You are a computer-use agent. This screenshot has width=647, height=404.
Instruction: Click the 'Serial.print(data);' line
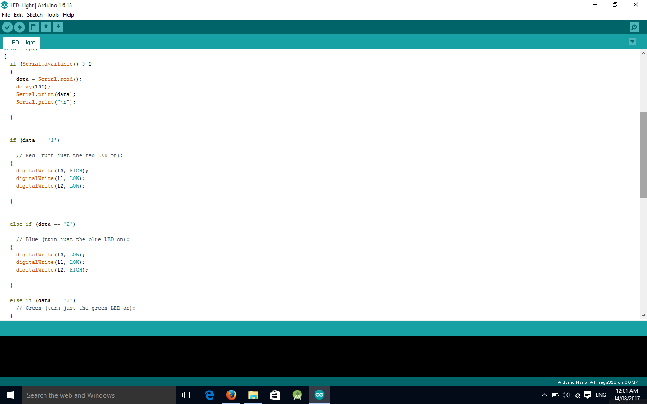point(46,94)
